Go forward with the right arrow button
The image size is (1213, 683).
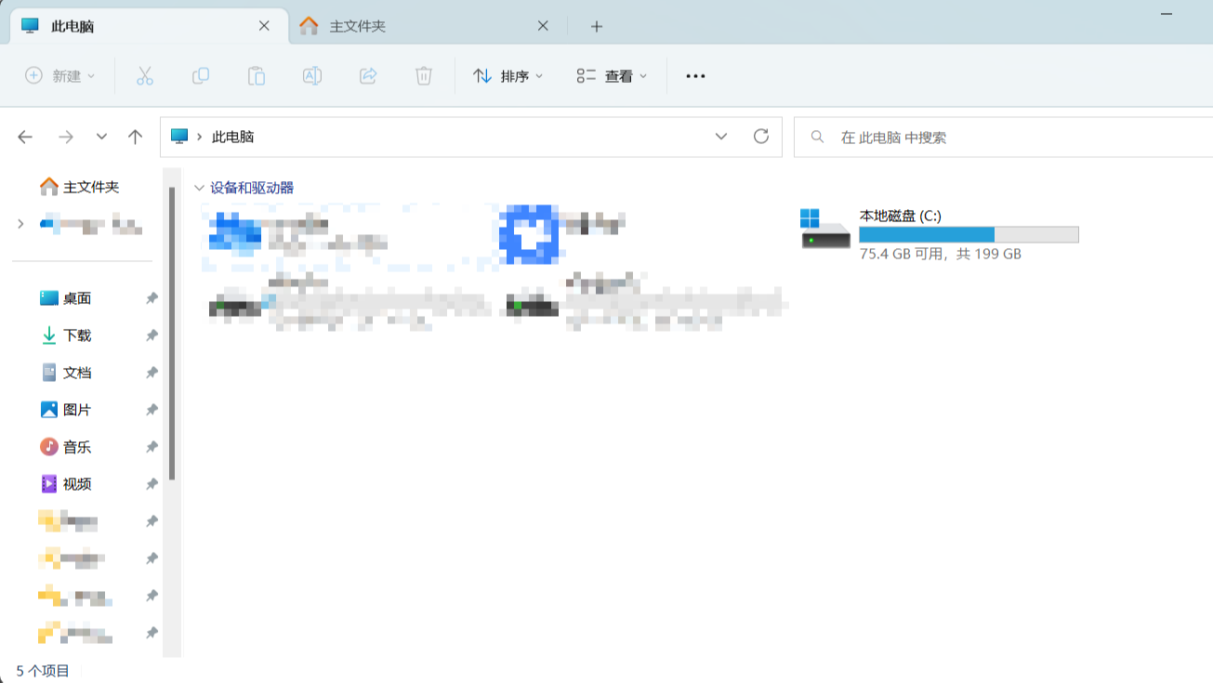pos(66,137)
